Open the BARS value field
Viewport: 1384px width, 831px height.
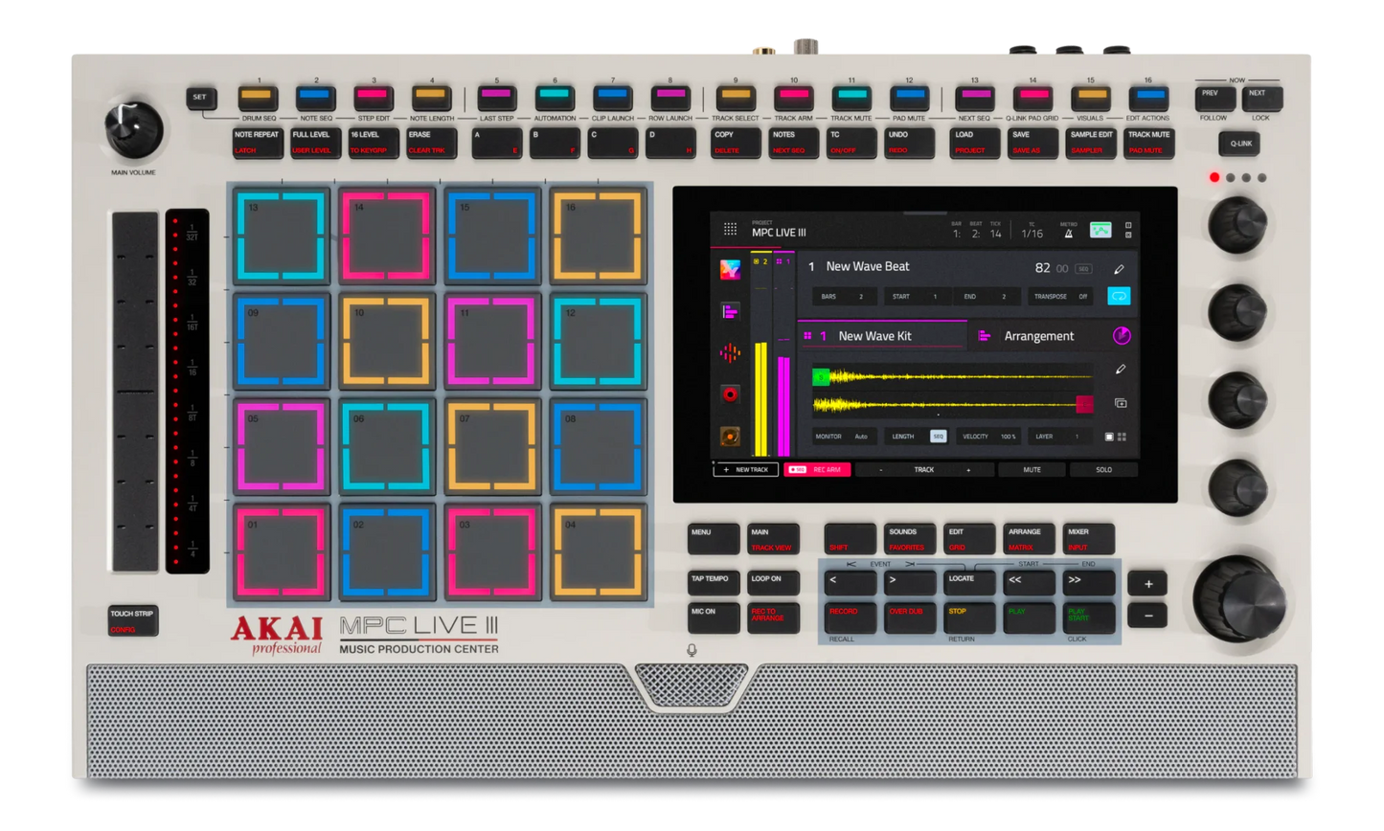coord(845,297)
